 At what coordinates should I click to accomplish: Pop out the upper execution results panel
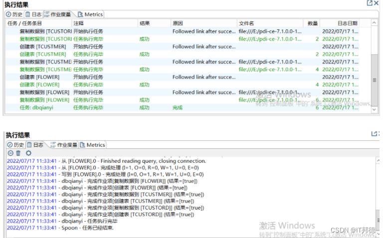click(x=370, y=3)
